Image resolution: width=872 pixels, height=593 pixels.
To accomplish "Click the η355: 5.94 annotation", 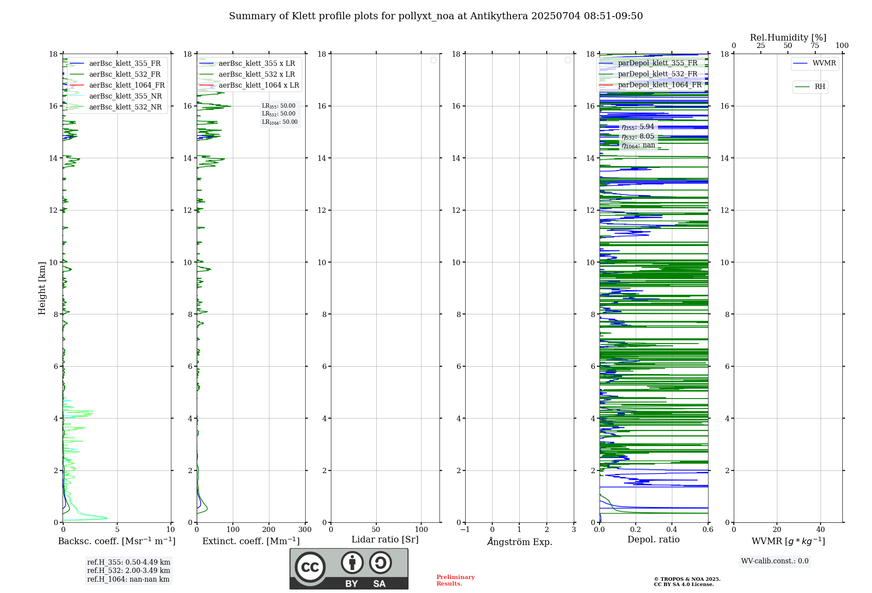I will pyautogui.click(x=638, y=127).
